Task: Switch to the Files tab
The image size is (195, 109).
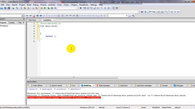Action: coord(20,23)
